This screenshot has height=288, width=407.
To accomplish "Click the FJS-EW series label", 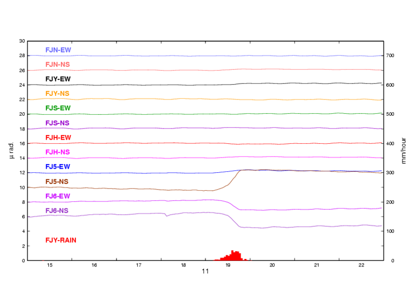I will tap(58, 108).
